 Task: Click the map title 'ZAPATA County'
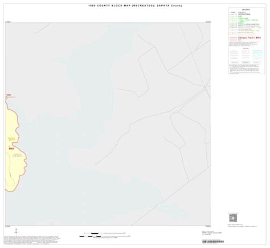click(x=169, y=6)
